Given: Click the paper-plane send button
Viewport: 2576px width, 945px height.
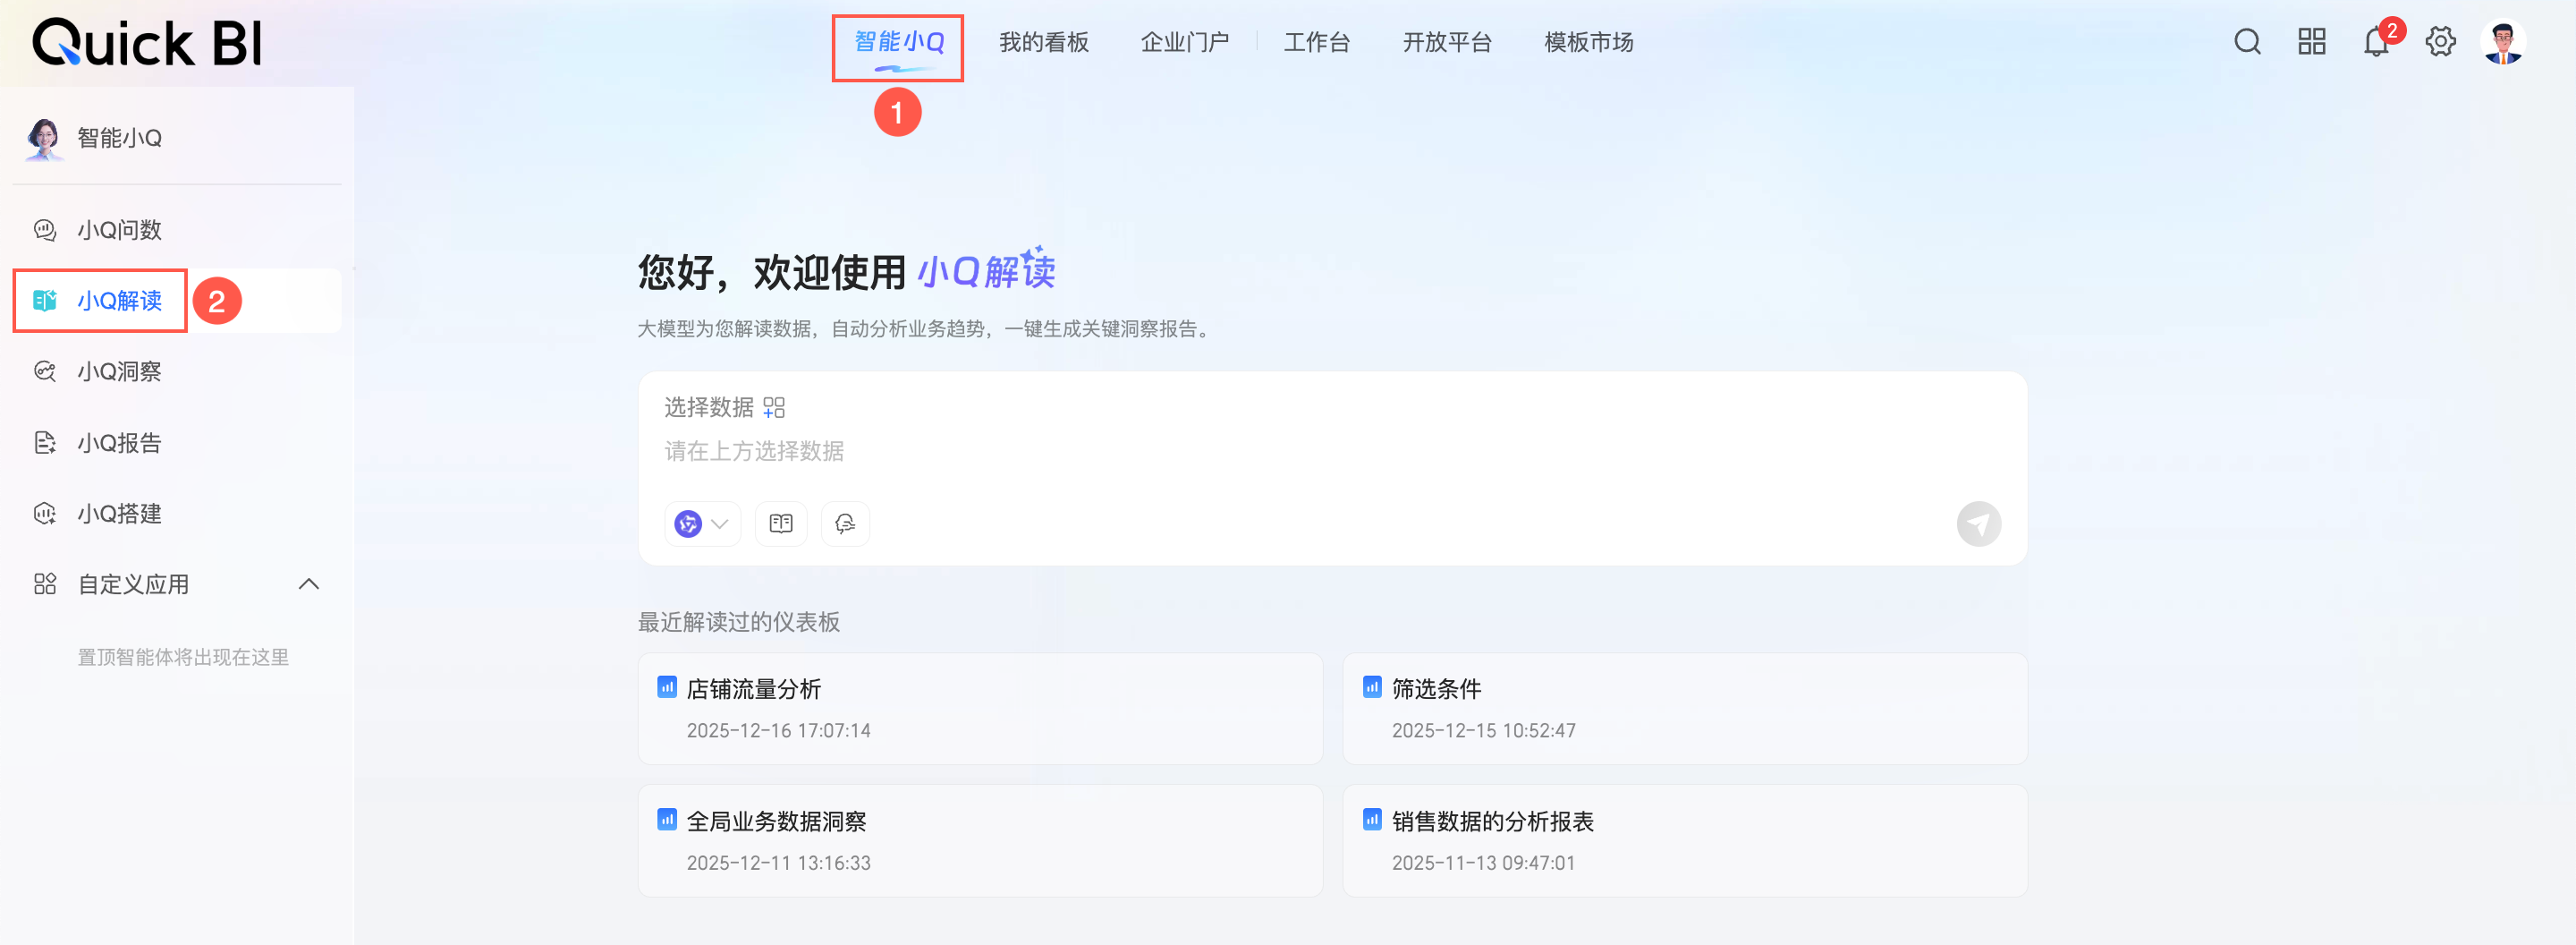Looking at the screenshot, I should point(1978,523).
